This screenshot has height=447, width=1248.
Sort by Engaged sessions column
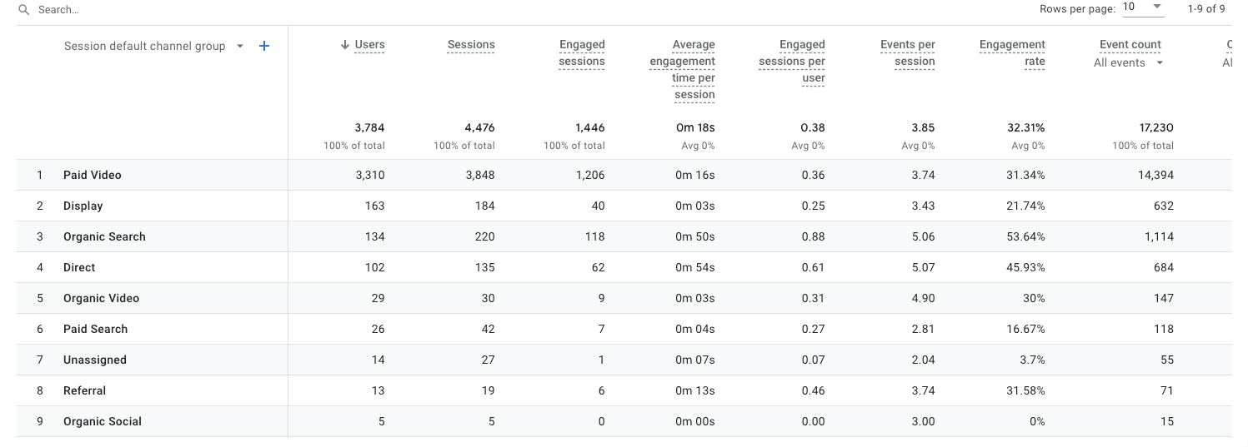(581, 52)
